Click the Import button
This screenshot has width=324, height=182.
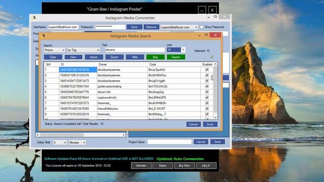[x=94, y=57]
